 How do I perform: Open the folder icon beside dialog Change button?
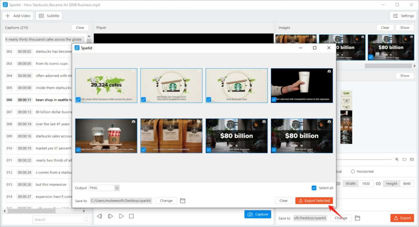[x=182, y=200]
